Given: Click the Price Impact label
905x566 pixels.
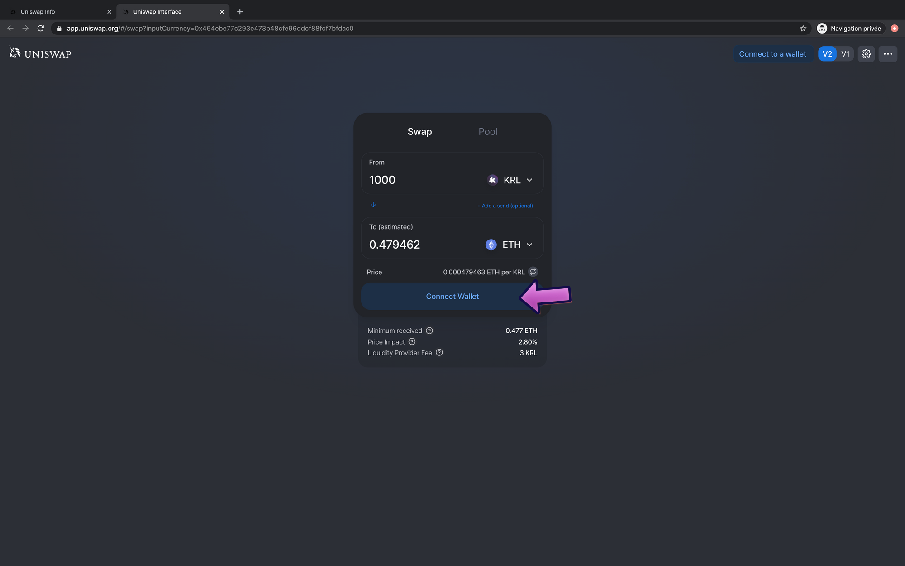Looking at the screenshot, I should 386,342.
